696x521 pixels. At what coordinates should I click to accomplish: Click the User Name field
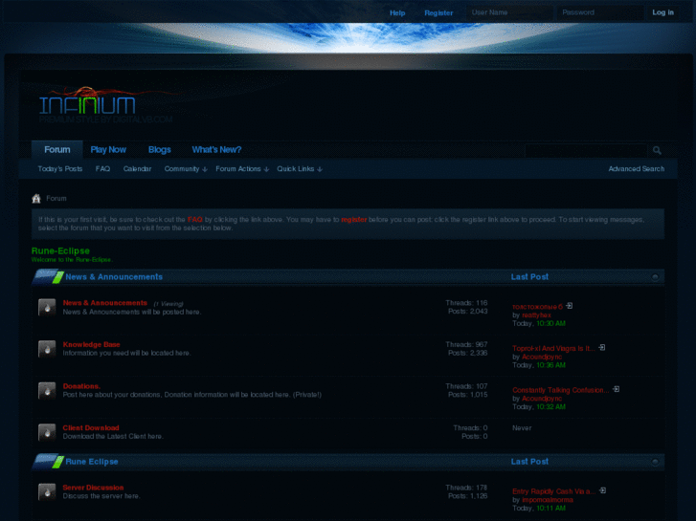(x=510, y=12)
